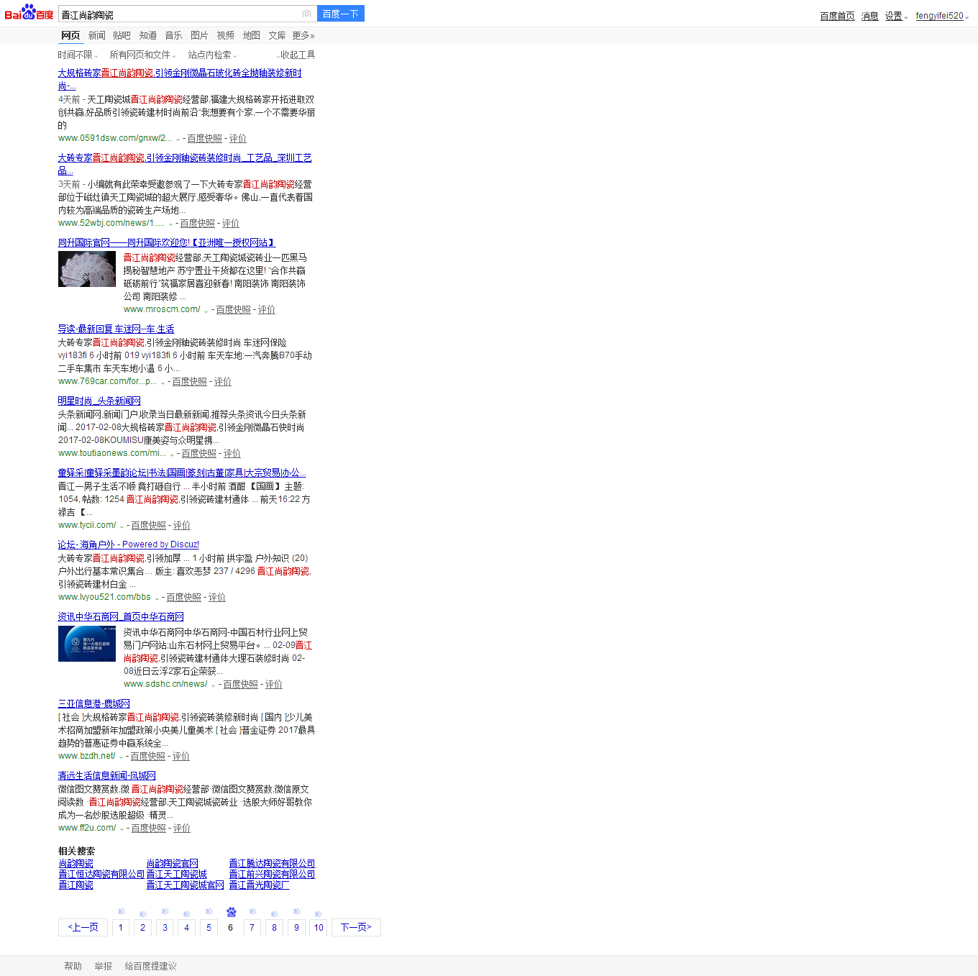This screenshot has height=976, width=978.
Task: Open related search 尚韵陶瓷官网
Action: [x=173, y=864]
